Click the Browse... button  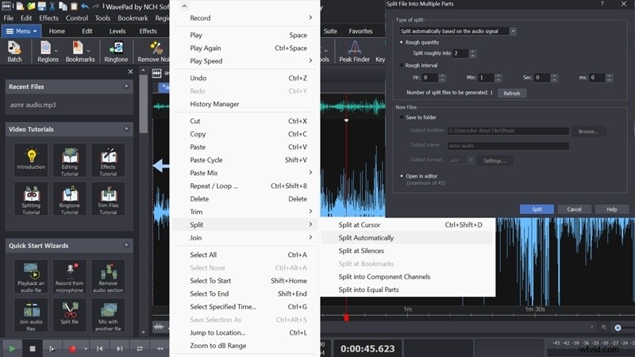588,132
